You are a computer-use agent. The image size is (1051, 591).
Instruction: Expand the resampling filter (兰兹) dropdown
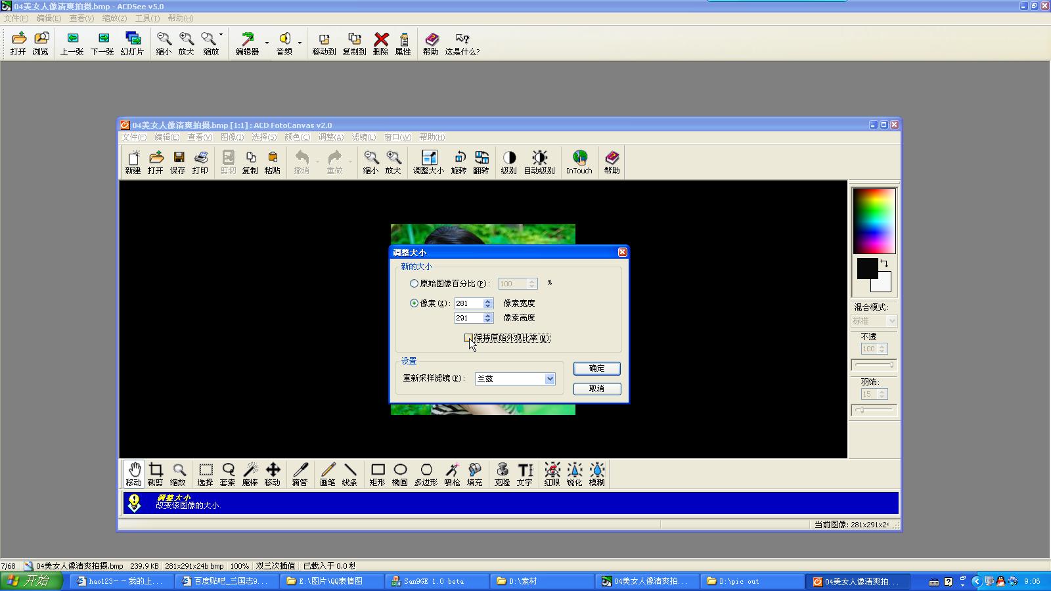(x=550, y=379)
